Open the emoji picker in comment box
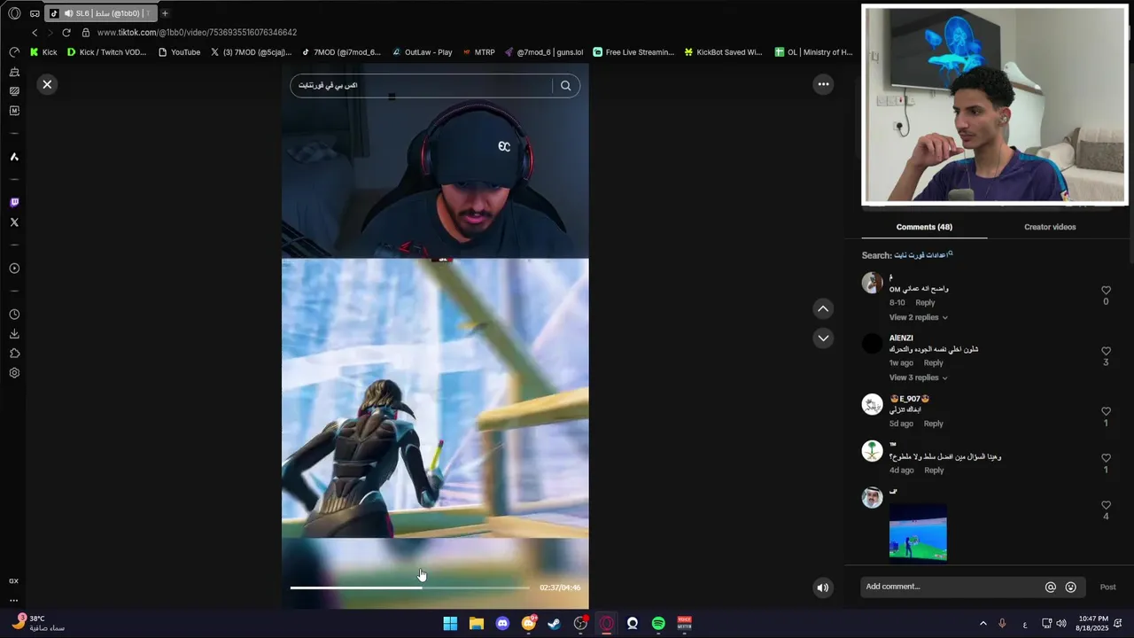The height and width of the screenshot is (638, 1134). [1070, 587]
